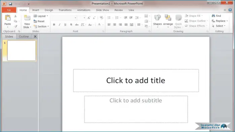Click the Decrease List Level icon
This screenshot has height=132, width=235.
126,18
